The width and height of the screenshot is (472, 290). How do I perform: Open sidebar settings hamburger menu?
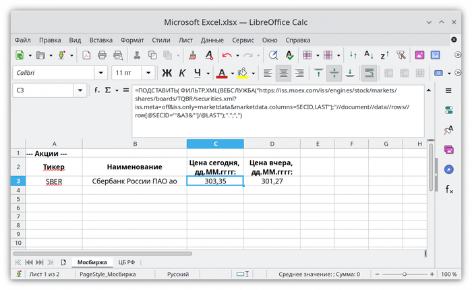pos(448,91)
